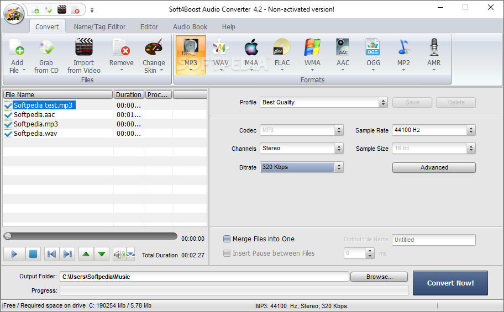Expand the Change Skin dropdown arrow

click(162, 70)
